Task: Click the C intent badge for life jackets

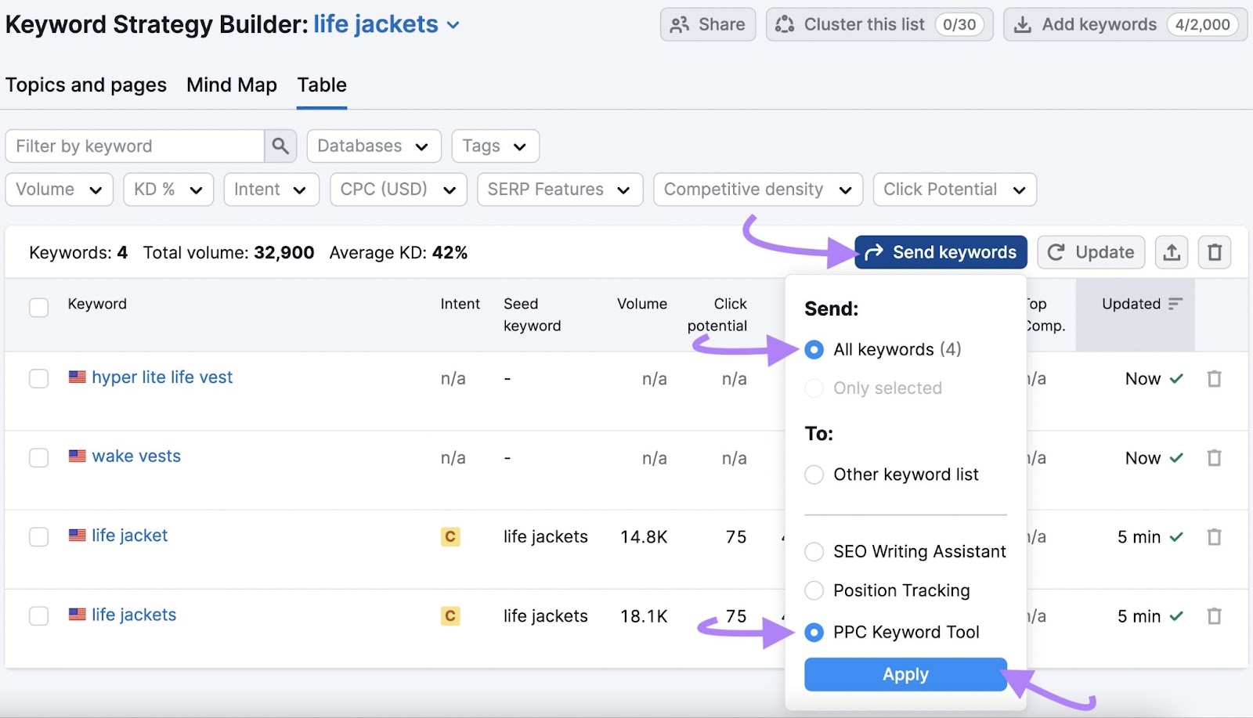Action: [x=450, y=616]
